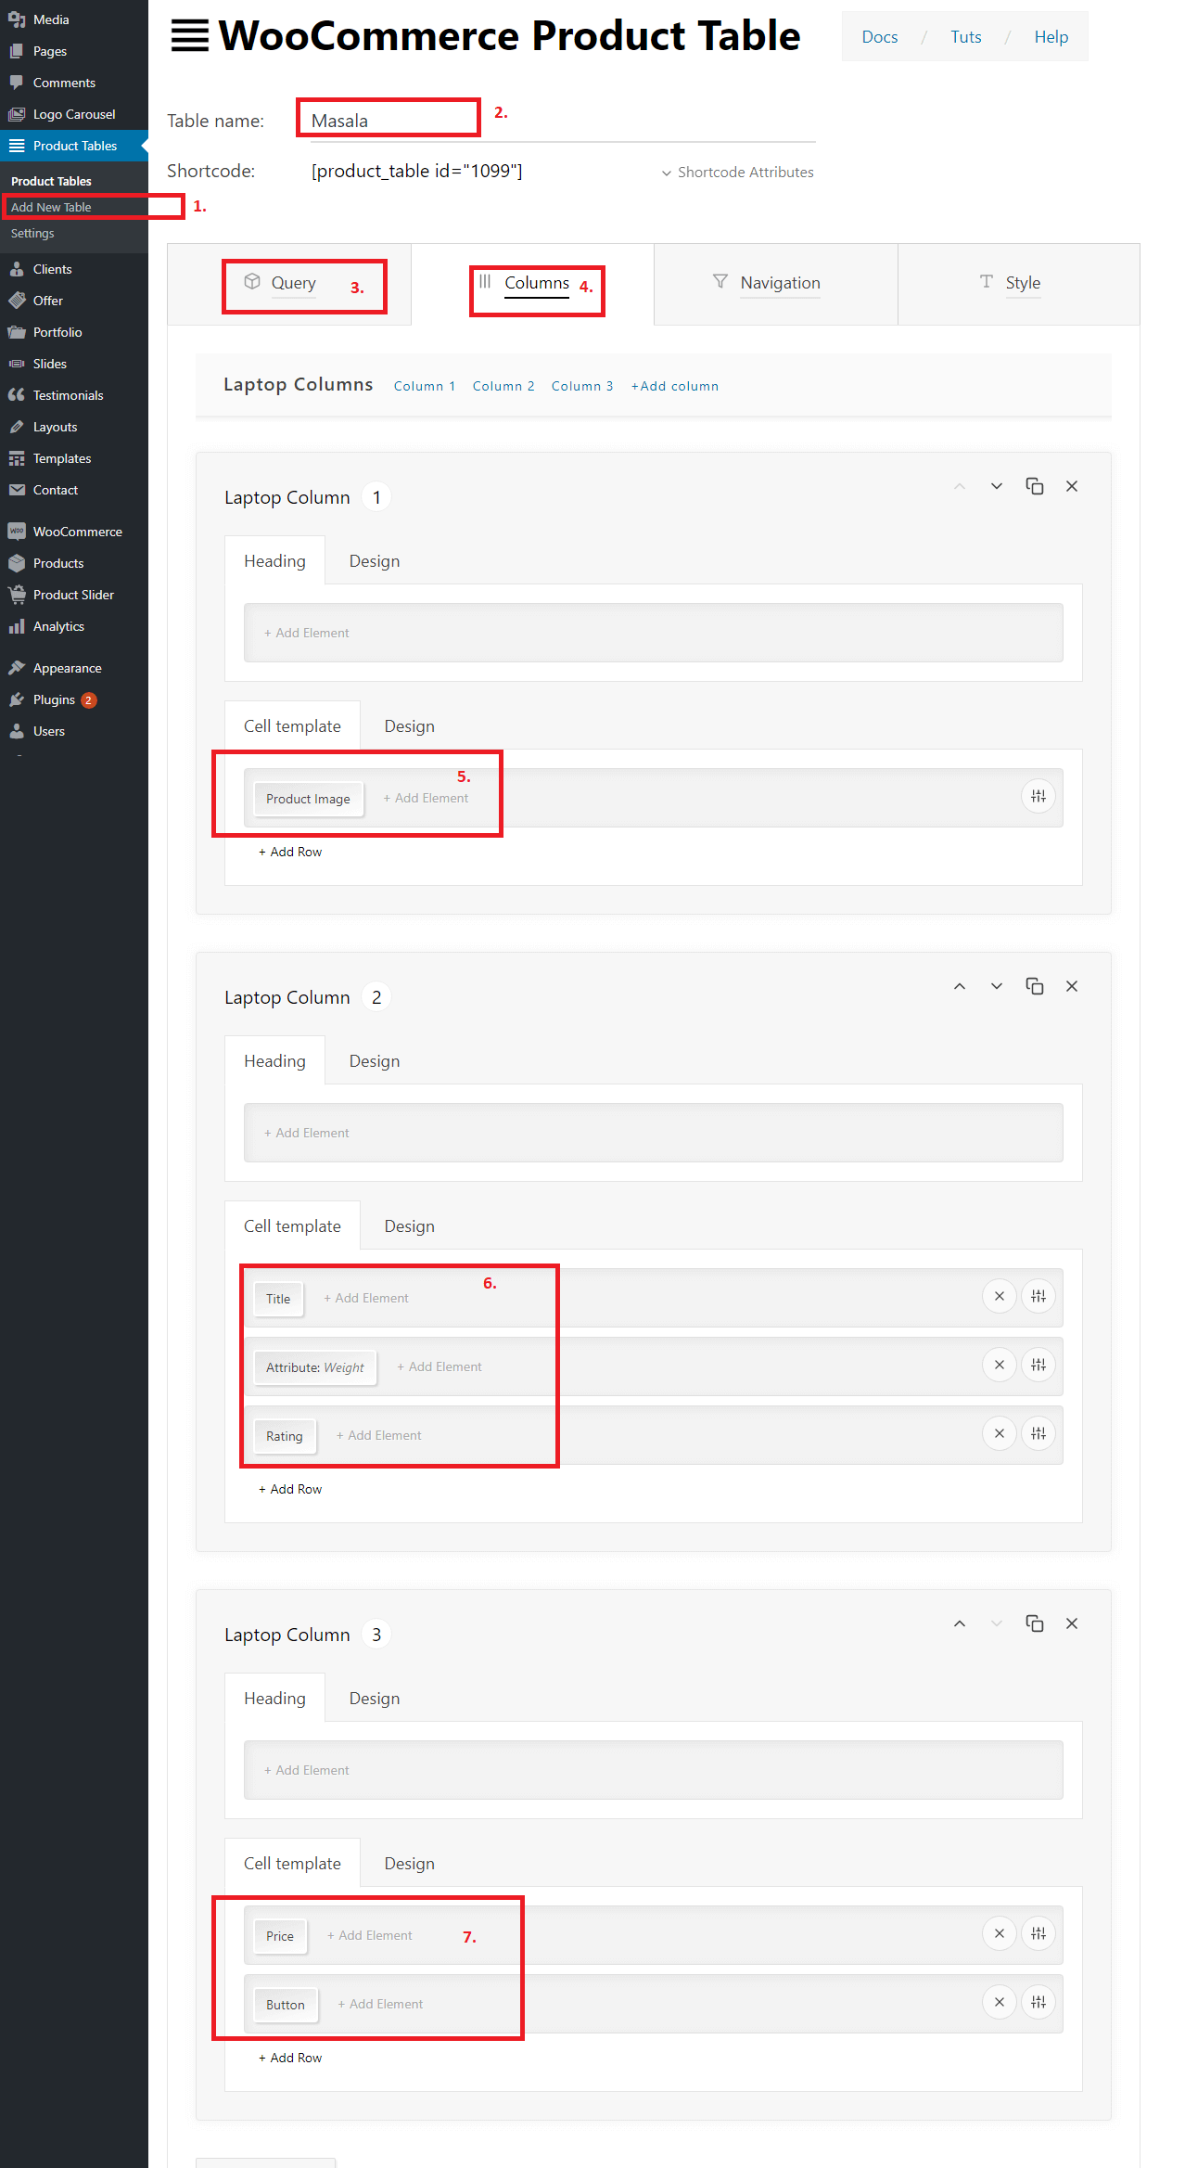Image resolution: width=1185 pixels, height=2168 pixels.
Task: Open settings for Button row
Action: click(1038, 2002)
